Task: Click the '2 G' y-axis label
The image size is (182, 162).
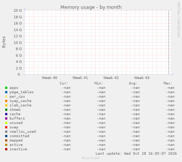Action: 19,68
